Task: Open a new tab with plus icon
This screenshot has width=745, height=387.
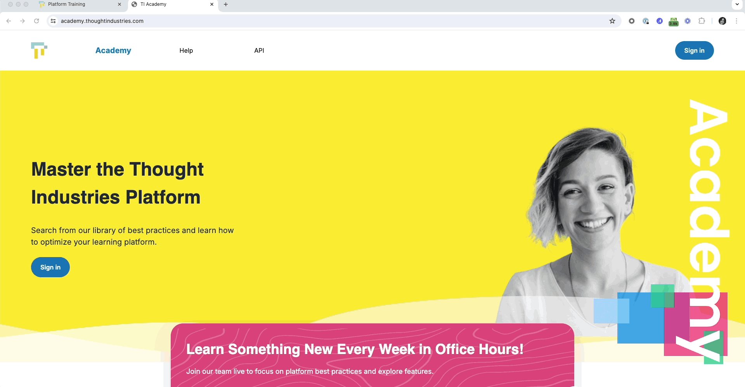Action: (x=226, y=4)
